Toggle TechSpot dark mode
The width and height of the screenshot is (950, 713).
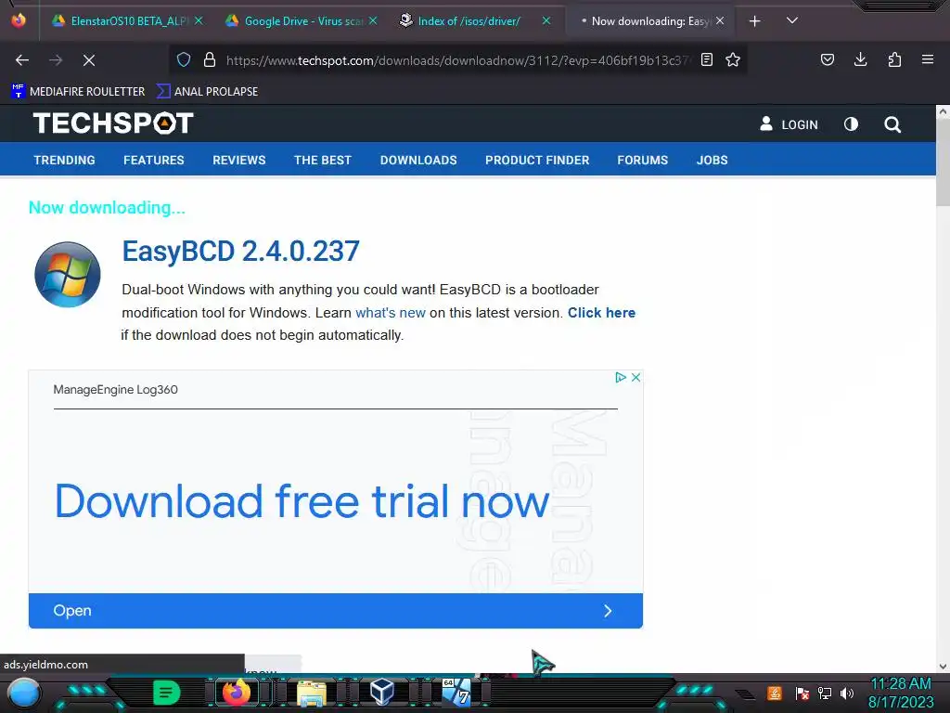tap(851, 124)
